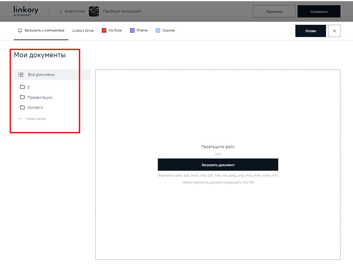Click the monitor icon for computer upload
Screen dimensions: 353x272
pos(20,31)
